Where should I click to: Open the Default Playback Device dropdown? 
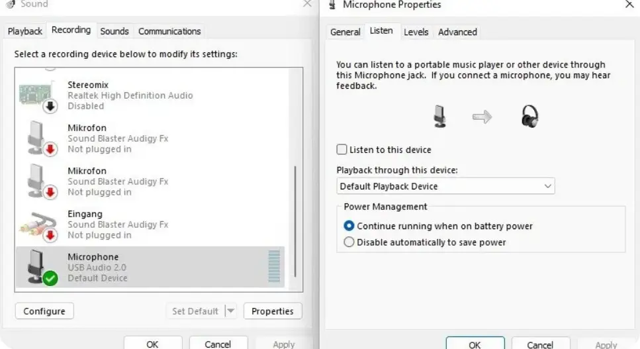445,186
